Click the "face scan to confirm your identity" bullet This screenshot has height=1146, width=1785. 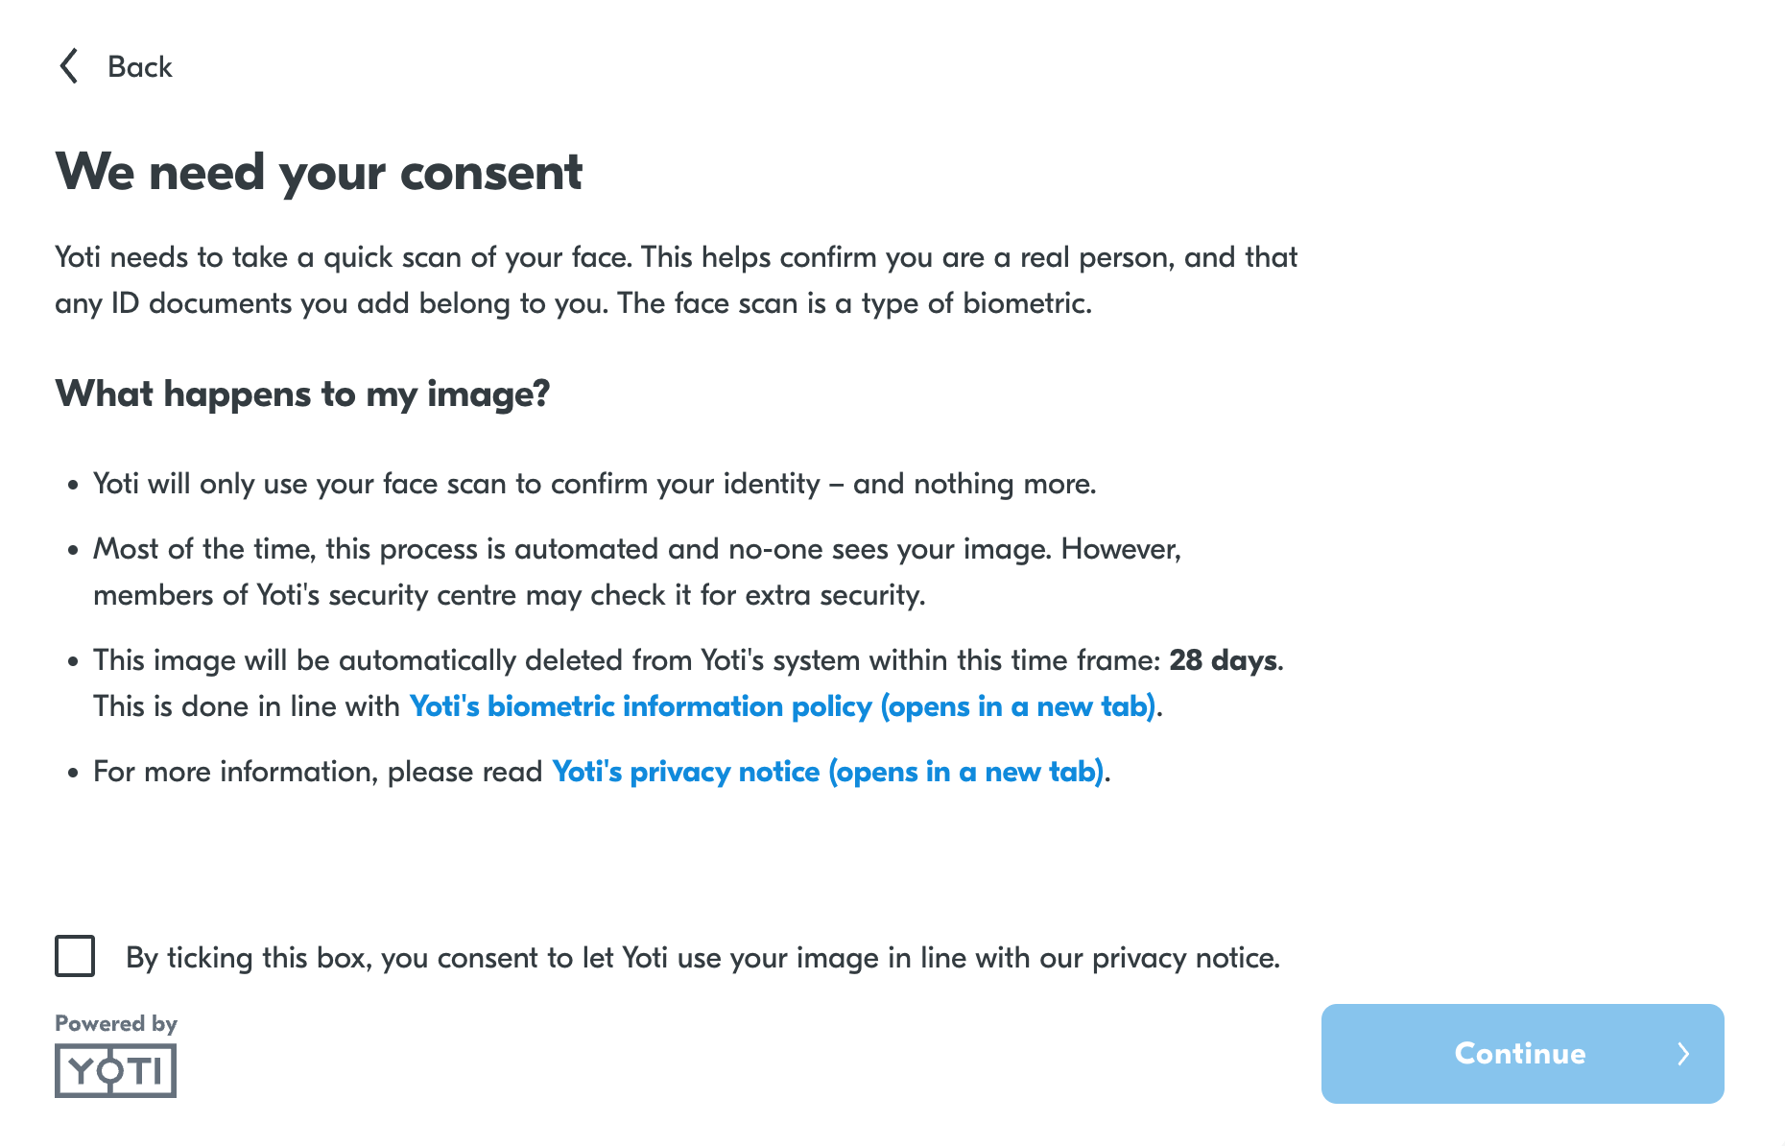click(x=594, y=484)
